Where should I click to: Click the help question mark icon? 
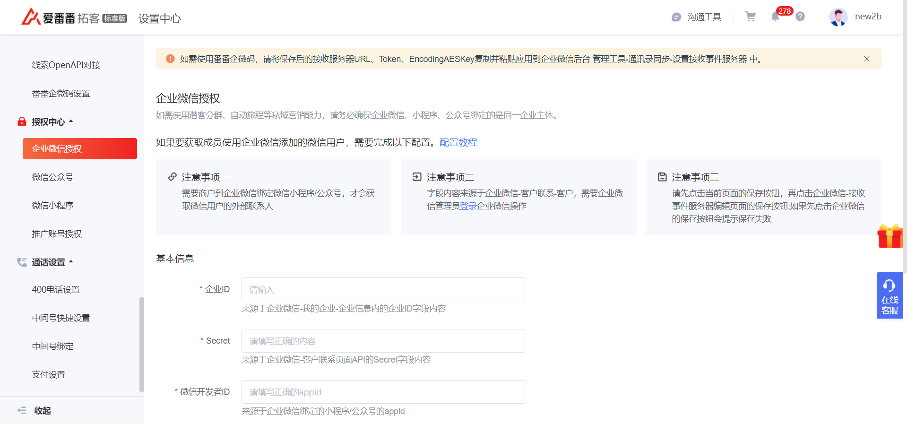[800, 17]
